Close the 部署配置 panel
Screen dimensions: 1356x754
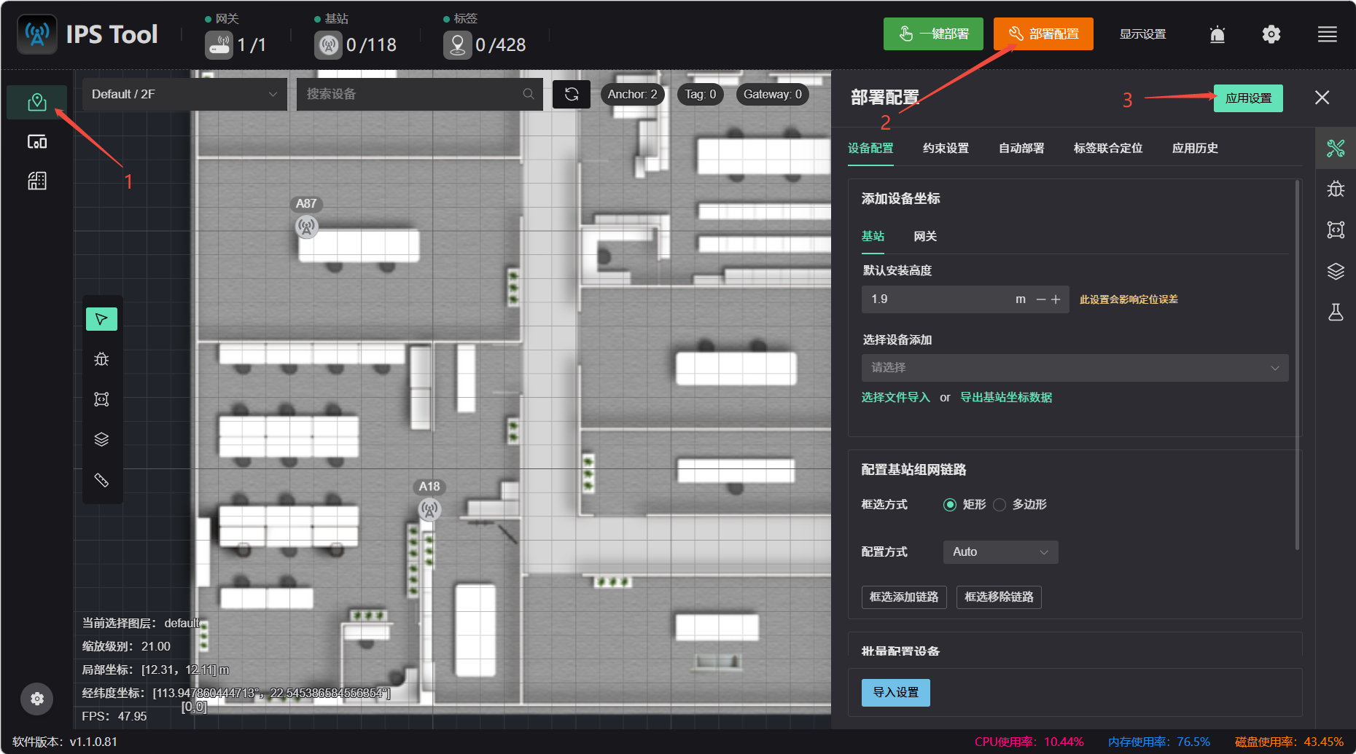[x=1322, y=98]
